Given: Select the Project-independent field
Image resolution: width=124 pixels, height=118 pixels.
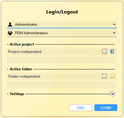Looking at the screenshot, I should pos(62,52).
